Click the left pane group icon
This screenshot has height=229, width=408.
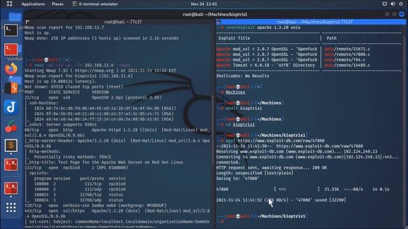(x=27, y=22)
